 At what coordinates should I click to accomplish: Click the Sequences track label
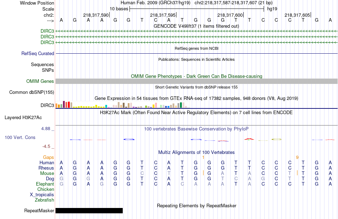(42, 64)
